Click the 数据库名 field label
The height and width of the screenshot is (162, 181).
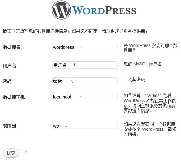click(x=11, y=47)
